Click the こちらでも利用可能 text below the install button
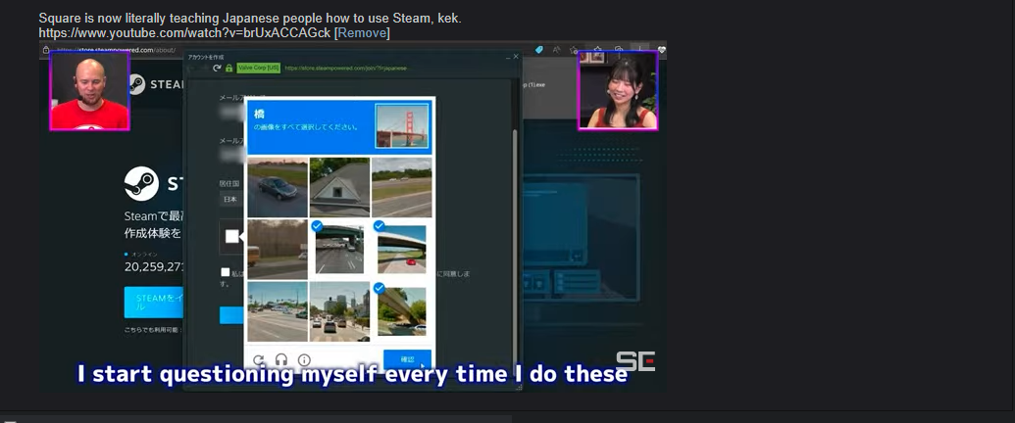1015x423 pixels. click(153, 330)
